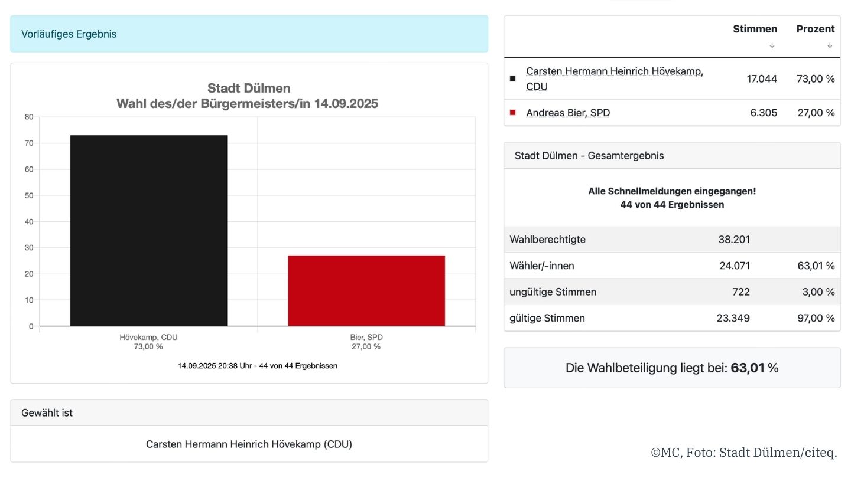Click the Bier, SPD axis label

(366, 338)
